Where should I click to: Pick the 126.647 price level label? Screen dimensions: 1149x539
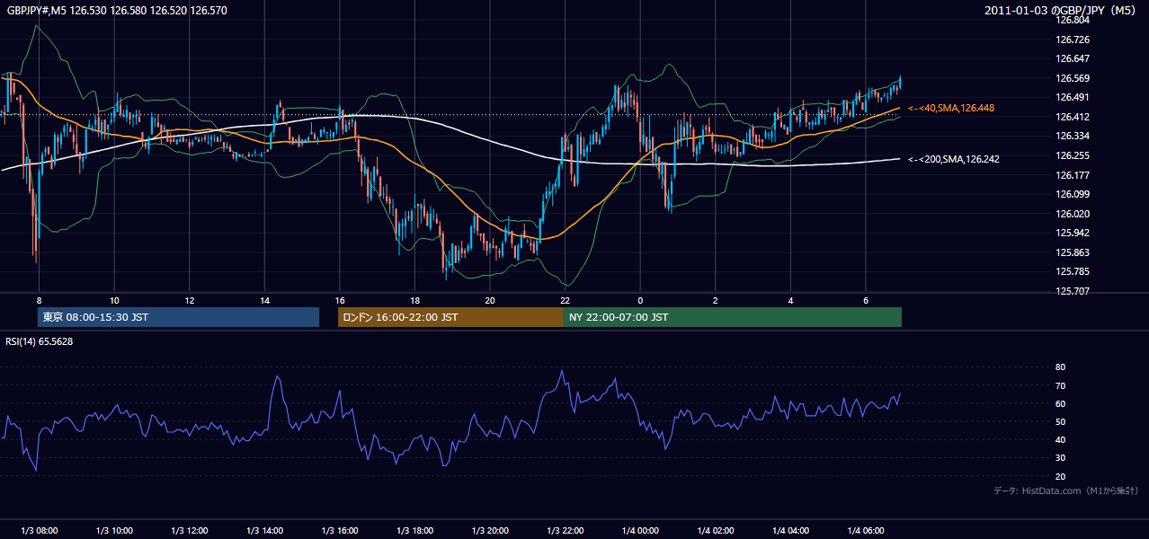point(1072,58)
